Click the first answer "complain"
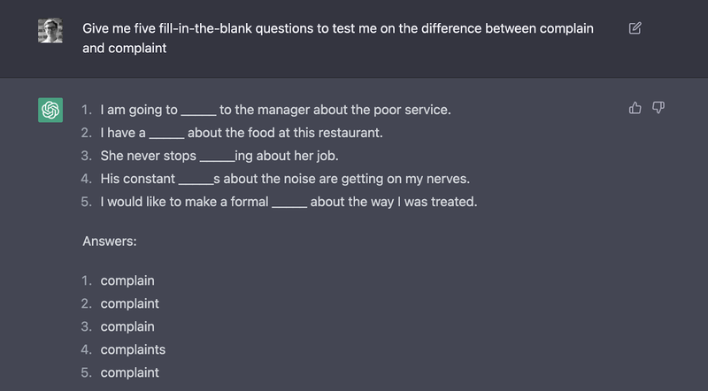The width and height of the screenshot is (708, 391). pyautogui.click(x=127, y=281)
